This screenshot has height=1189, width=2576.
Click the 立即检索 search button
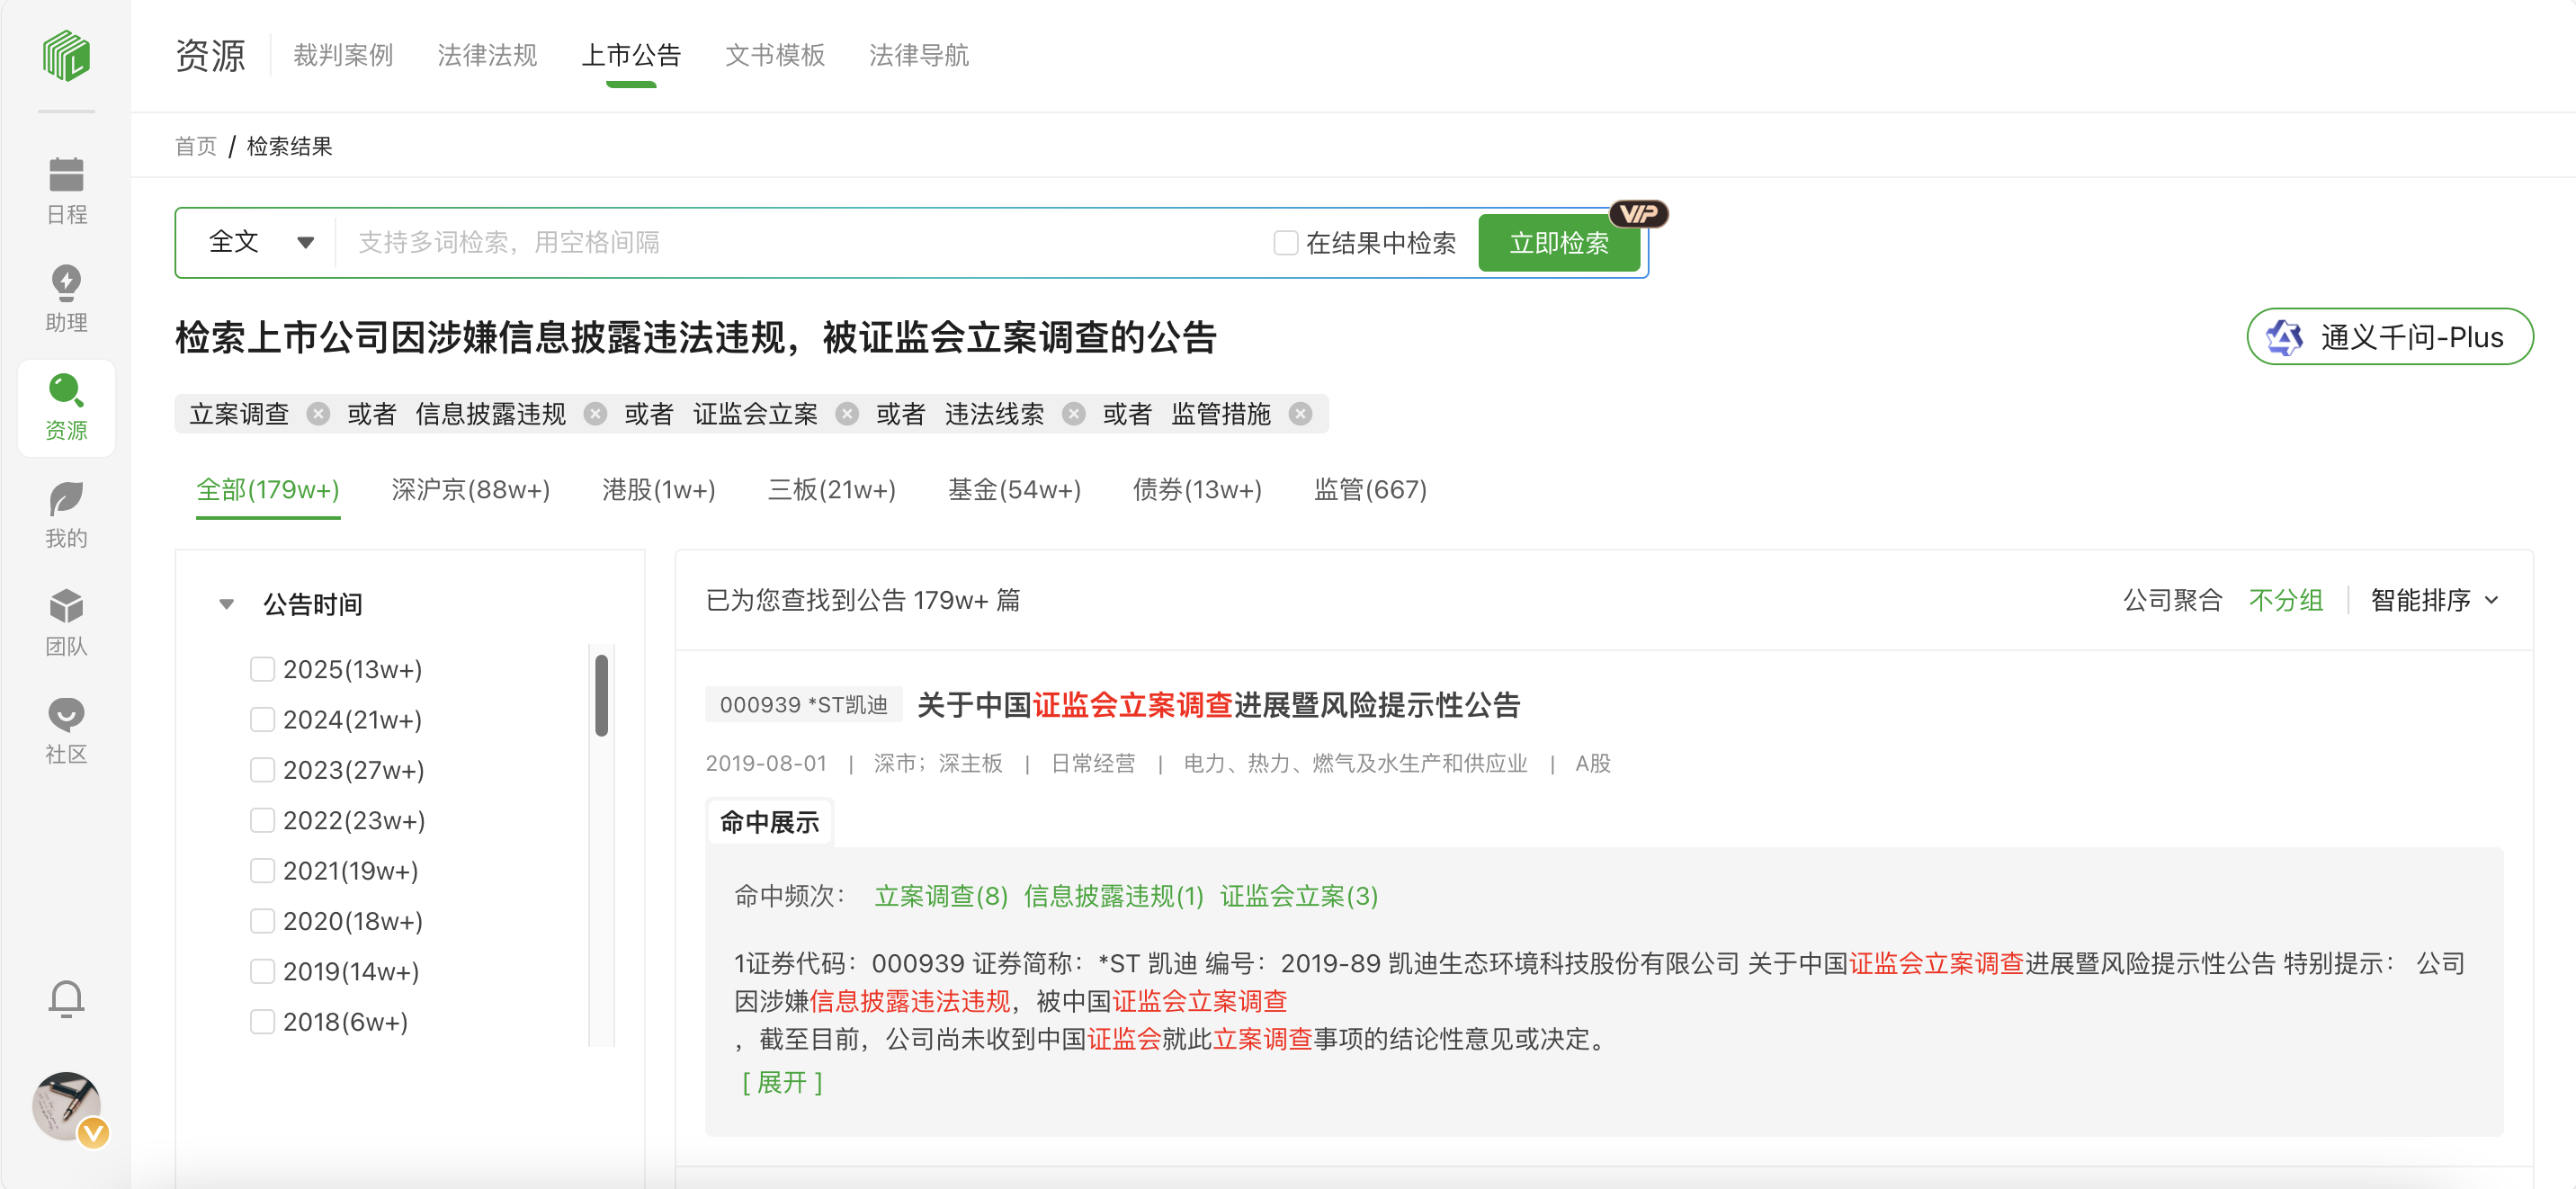1559,243
